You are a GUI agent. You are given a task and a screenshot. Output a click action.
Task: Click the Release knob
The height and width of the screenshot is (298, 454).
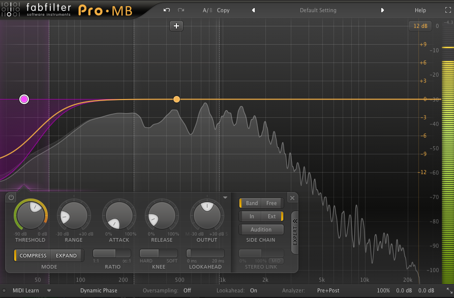pyautogui.click(x=162, y=215)
